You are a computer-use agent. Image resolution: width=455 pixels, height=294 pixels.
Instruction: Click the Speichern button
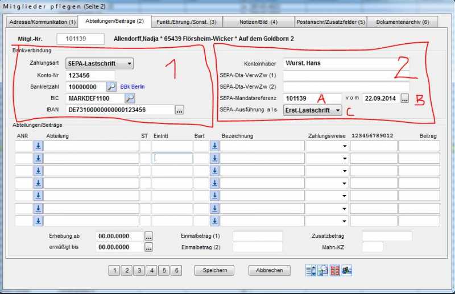pos(215,271)
